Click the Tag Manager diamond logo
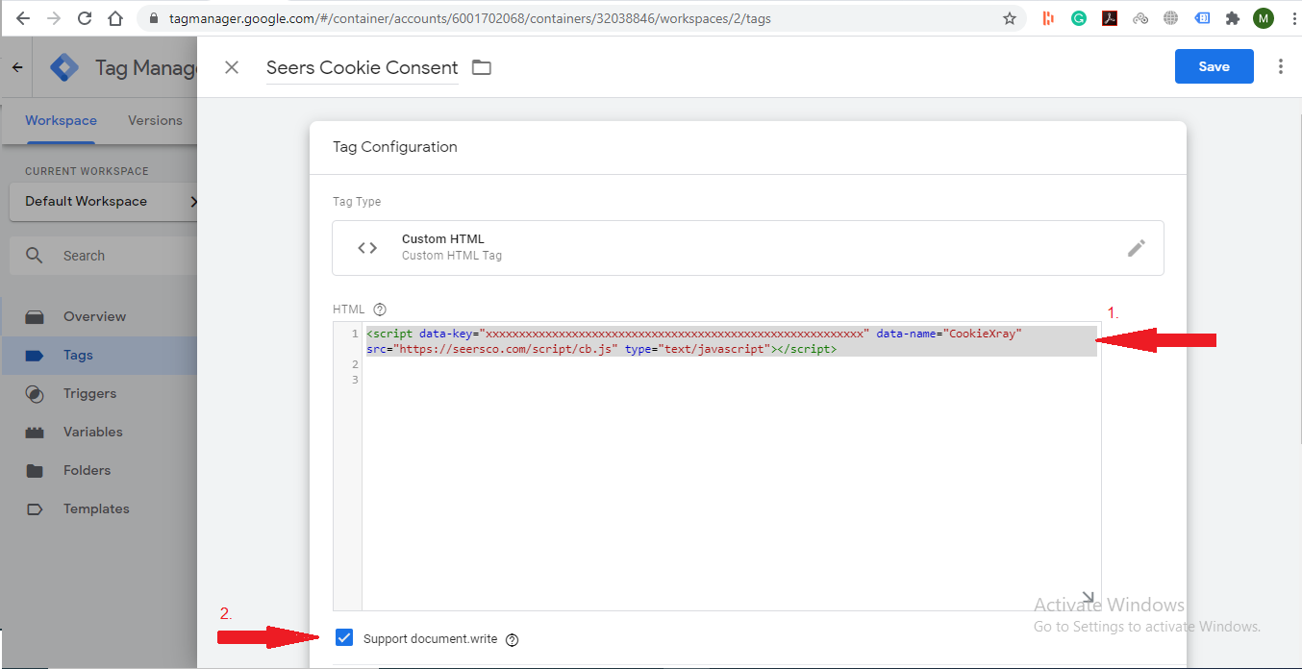This screenshot has height=669, width=1302. [64, 67]
